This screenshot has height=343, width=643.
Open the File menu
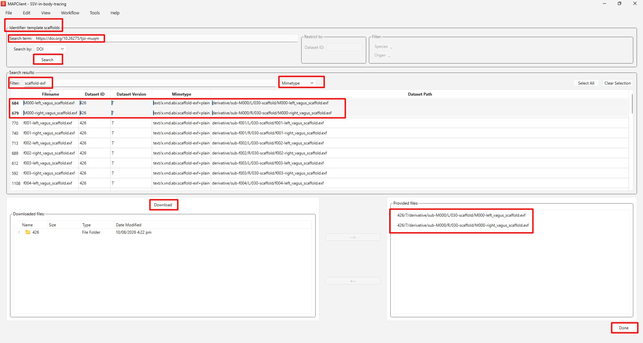[x=9, y=13]
